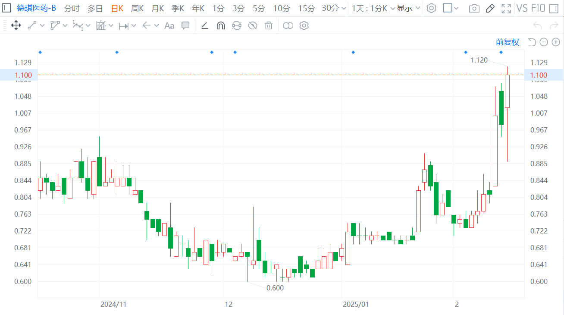This screenshot has width=564, height=315.
Task: Choose the 5分 interval
Action: click(259, 8)
